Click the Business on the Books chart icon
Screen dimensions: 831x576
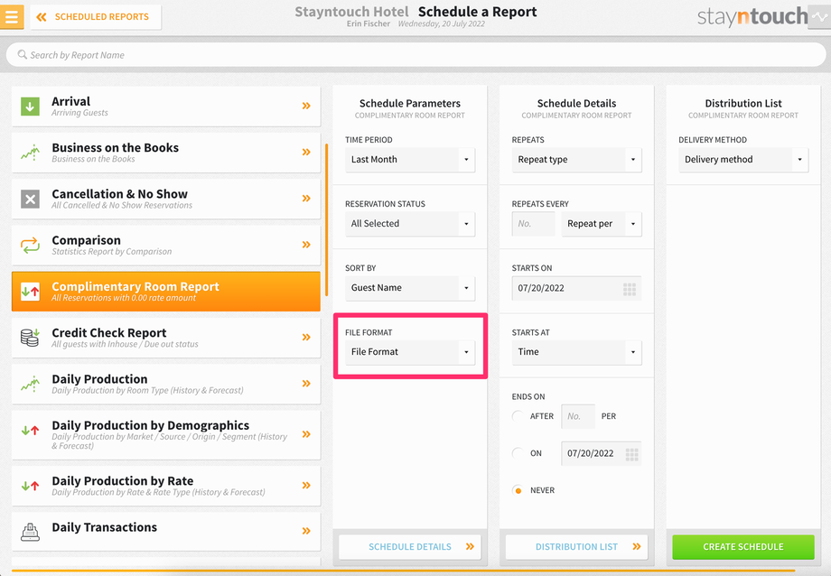click(x=30, y=153)
